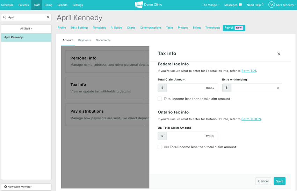Open the Timesheets tab
The height and width of the screenshot is (191, 297).
tap(212, 28)
